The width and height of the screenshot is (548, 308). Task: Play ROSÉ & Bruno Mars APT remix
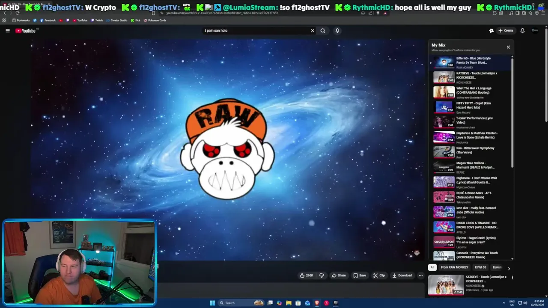coord(470,197)
